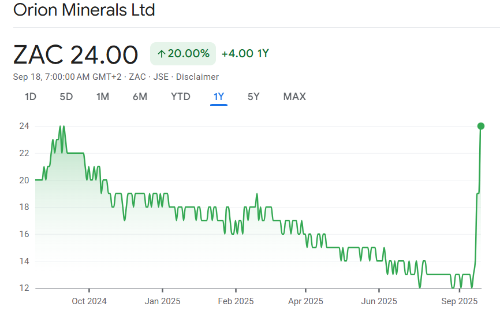Click the Feb 2025 axis label
The image size is (500, 314).
(x=236, y=301)
